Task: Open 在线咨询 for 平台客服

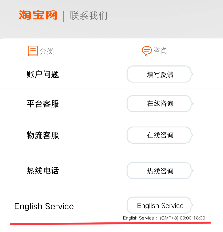Action: (160, 104)
